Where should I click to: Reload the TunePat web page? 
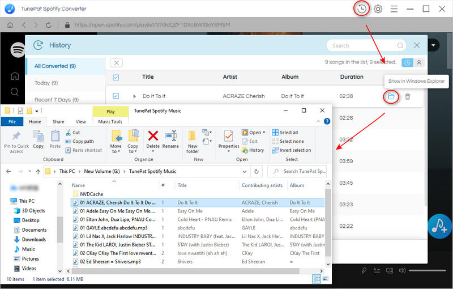(49, 25)
